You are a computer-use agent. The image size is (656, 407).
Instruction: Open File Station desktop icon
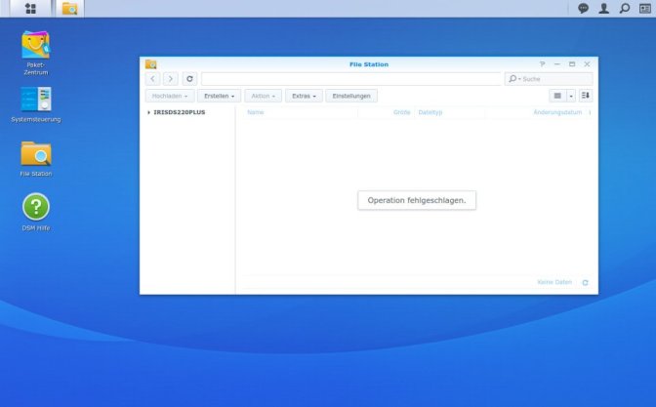tap(36, 159)
